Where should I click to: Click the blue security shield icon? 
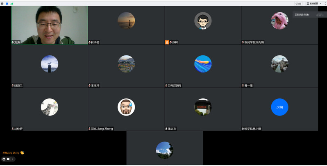[x=7, y=3]
